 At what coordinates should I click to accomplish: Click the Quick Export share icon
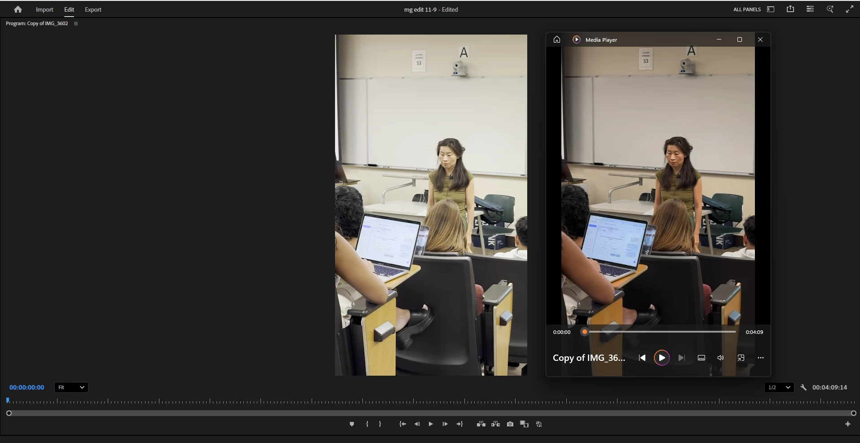tap(790, 9)
